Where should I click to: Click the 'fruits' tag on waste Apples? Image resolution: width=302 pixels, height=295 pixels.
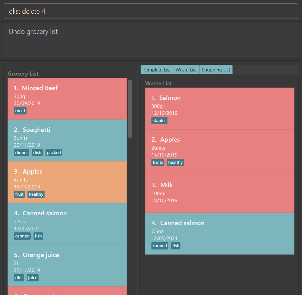click(158, 162)
